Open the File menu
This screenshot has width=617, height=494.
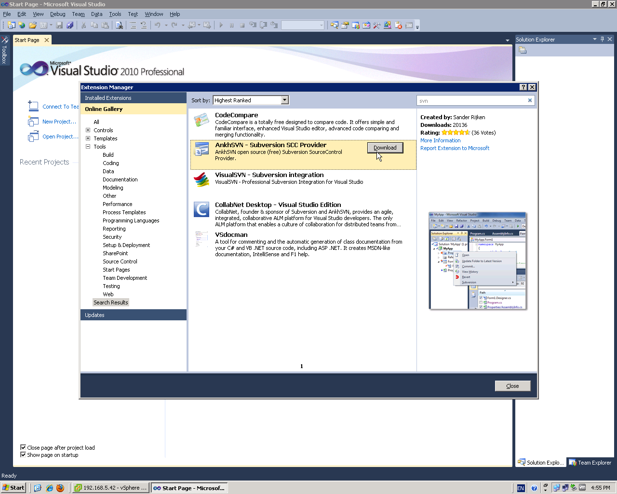click(7, 14)
